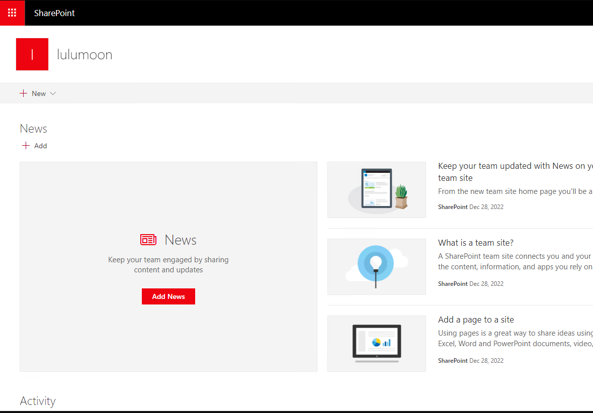593x413 pixels.
Task: Click SharePoint author on 'Keep your team updated'
Action: [x=453, y=207]
